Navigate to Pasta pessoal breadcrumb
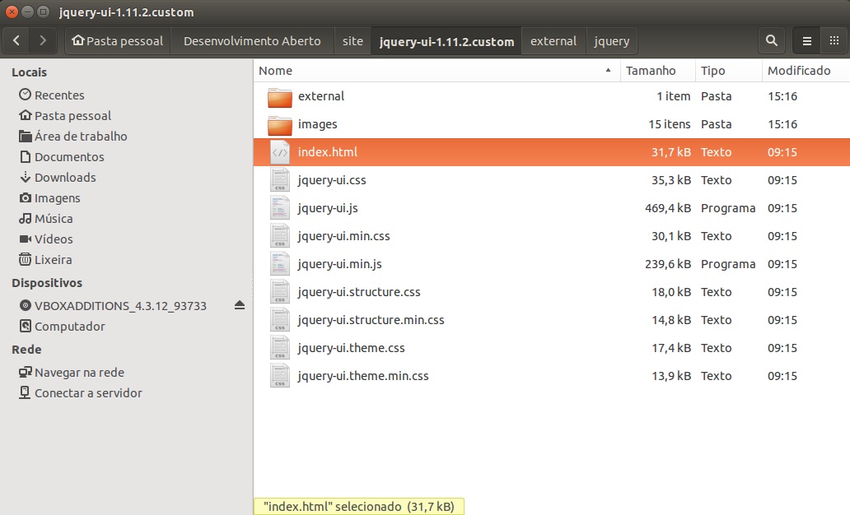 (117, 41)
